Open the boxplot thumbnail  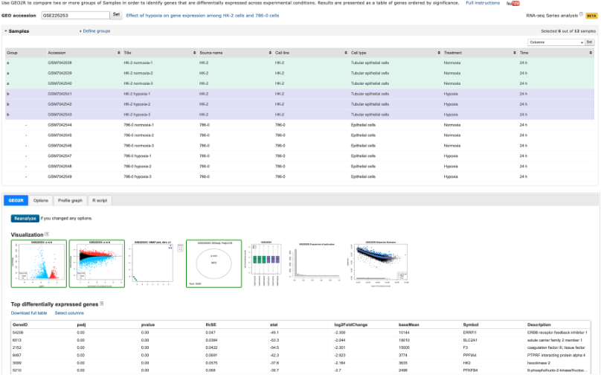[x=265, y=264]
